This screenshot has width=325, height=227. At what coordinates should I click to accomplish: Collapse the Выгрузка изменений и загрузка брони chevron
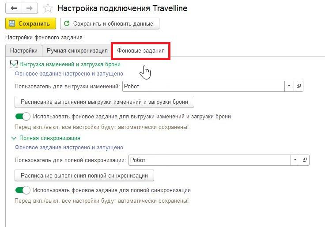[14, 64]
